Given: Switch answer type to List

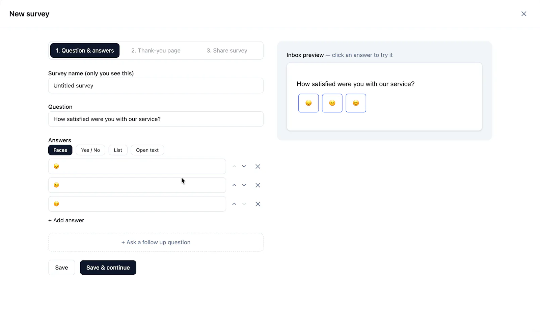Looking at the screenshot, I should tap(118, 150).
